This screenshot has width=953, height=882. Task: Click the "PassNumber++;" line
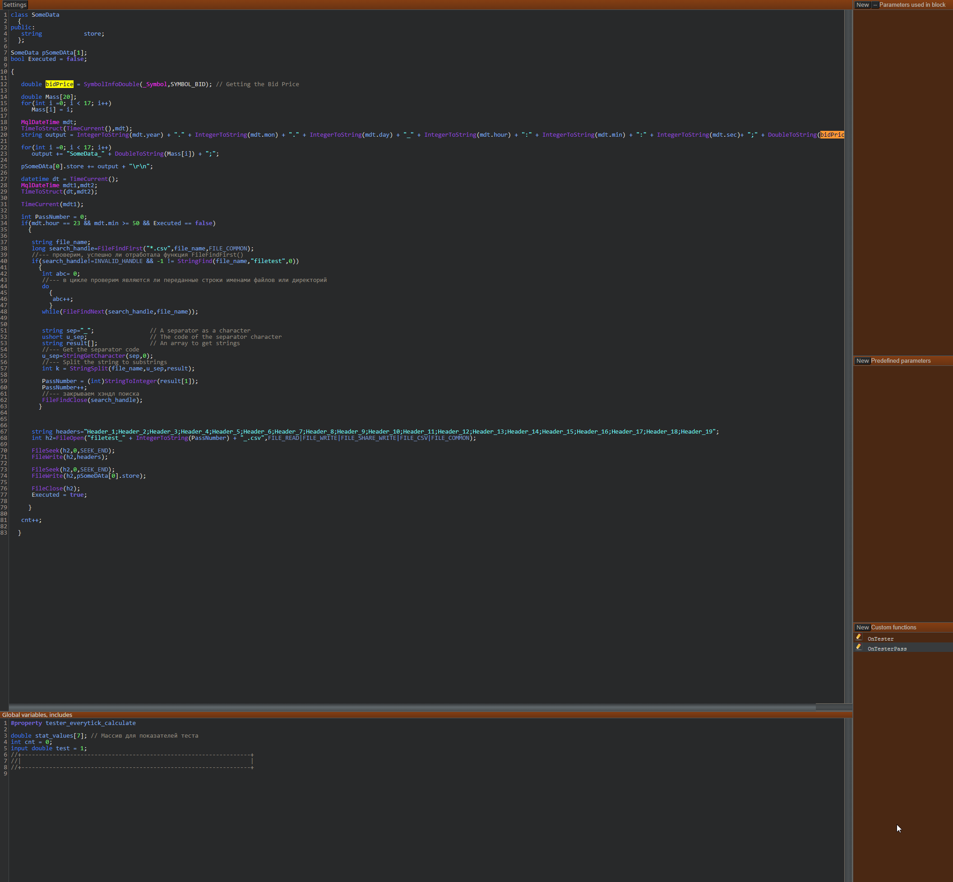click(65, 388)
